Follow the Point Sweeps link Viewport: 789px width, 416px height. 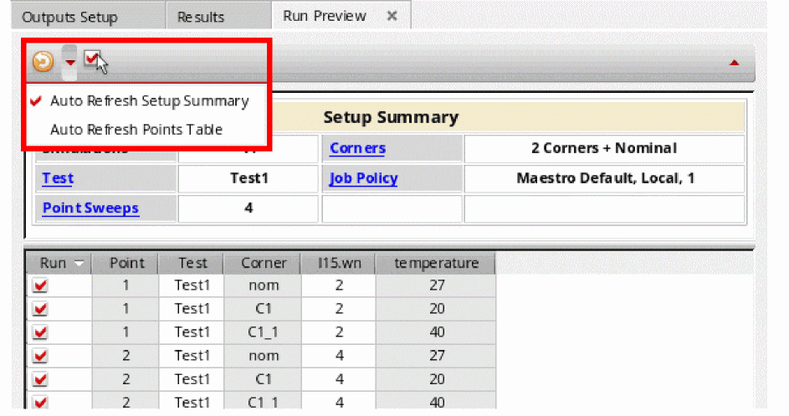[x=90, y=208]
